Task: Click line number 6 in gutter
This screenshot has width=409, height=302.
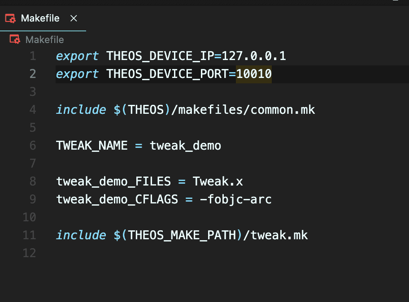Action: click(x=33, y=146)
